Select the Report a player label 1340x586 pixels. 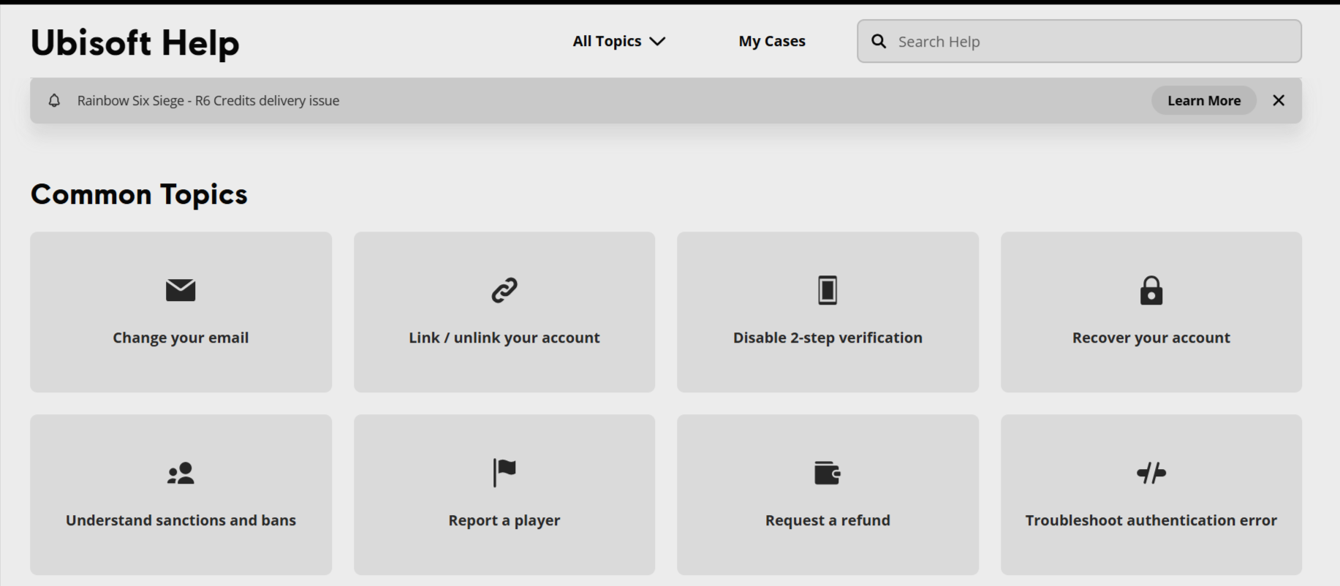tap(504, 520)
